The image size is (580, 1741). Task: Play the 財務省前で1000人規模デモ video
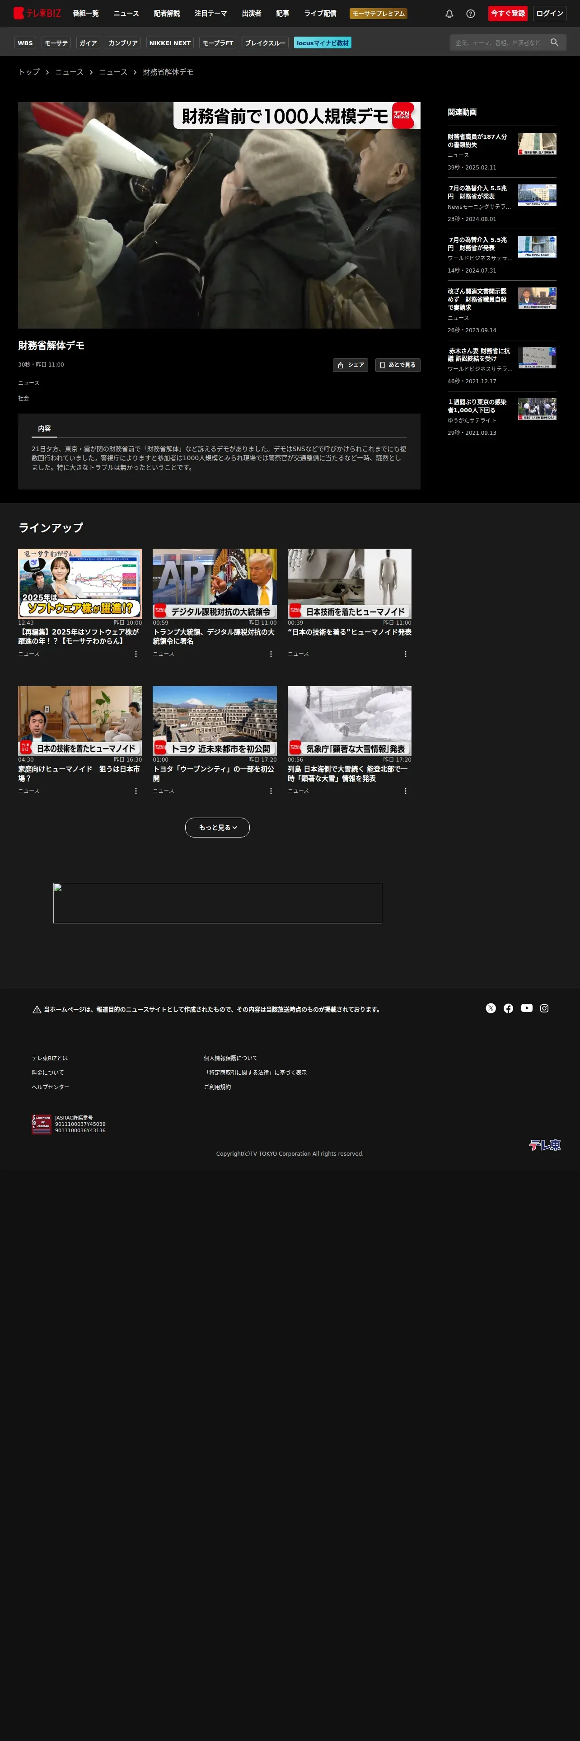point(220,215)
